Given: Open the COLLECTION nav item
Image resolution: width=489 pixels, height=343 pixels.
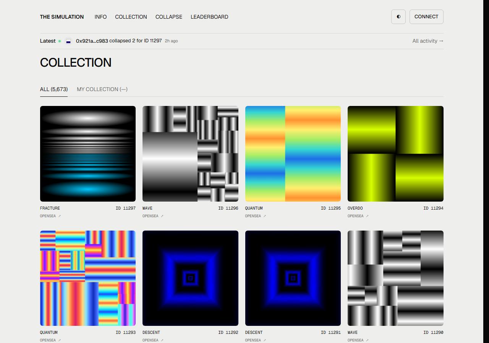Looking at the screenshot, I should pos(131,17).
